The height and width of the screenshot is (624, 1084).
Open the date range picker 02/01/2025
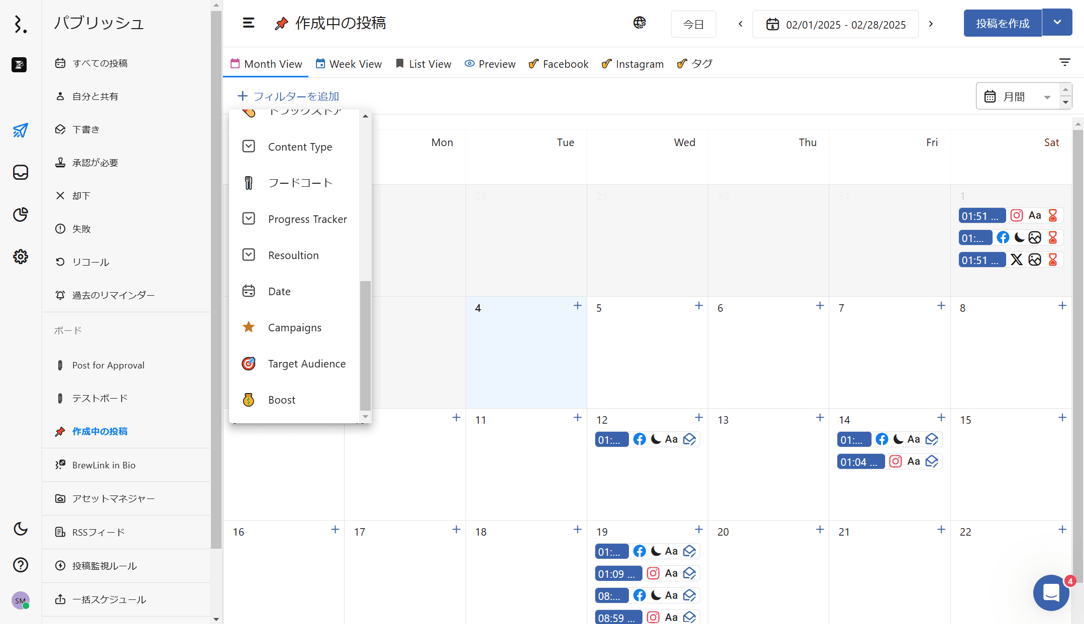[835, 24]
